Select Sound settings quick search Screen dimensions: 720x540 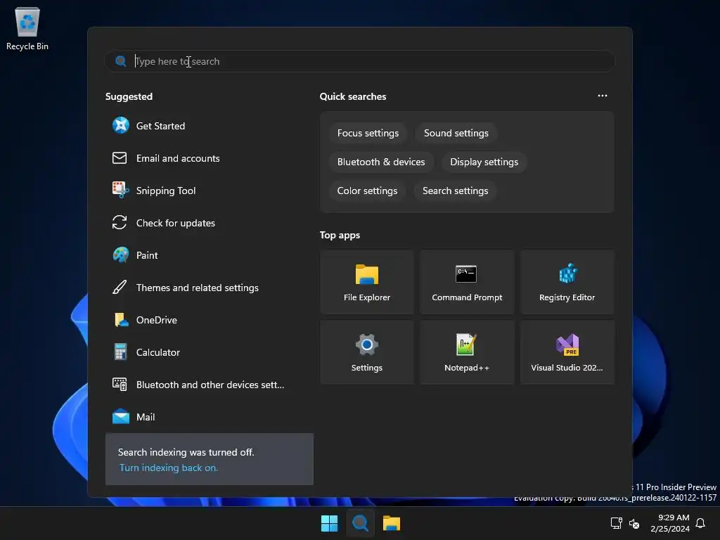(x=456, y=133)
